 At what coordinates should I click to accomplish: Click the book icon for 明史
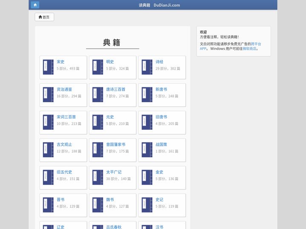(98, 67)
